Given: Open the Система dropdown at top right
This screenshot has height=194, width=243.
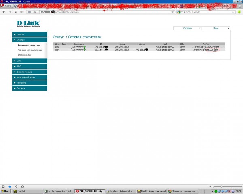Looking at the screenshot, I should click(187, 28).
